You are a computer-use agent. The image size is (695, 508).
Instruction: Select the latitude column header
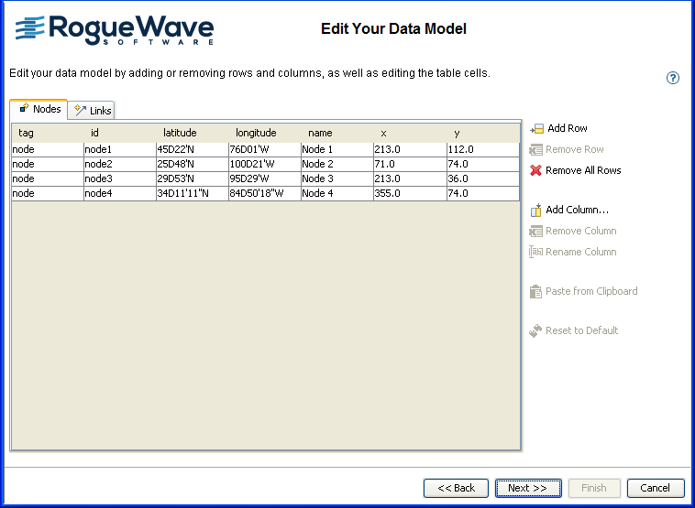click(180, 134)
